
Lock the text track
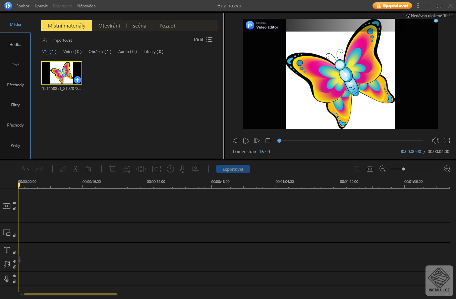point(14,252)
